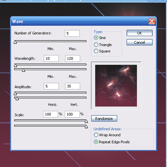Cancel the Wave dialog
The width and height of the screenshot is (167, 167).
click(x=139, y=42)
